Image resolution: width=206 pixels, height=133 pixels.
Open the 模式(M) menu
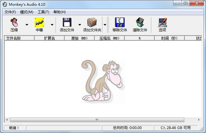point(27,12)
